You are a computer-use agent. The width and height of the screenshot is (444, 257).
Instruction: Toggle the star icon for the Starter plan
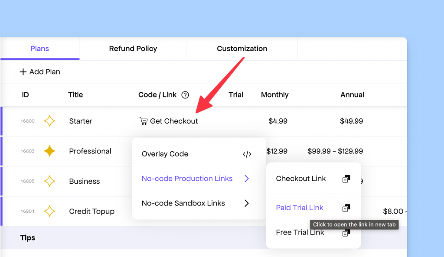(49, 121)
